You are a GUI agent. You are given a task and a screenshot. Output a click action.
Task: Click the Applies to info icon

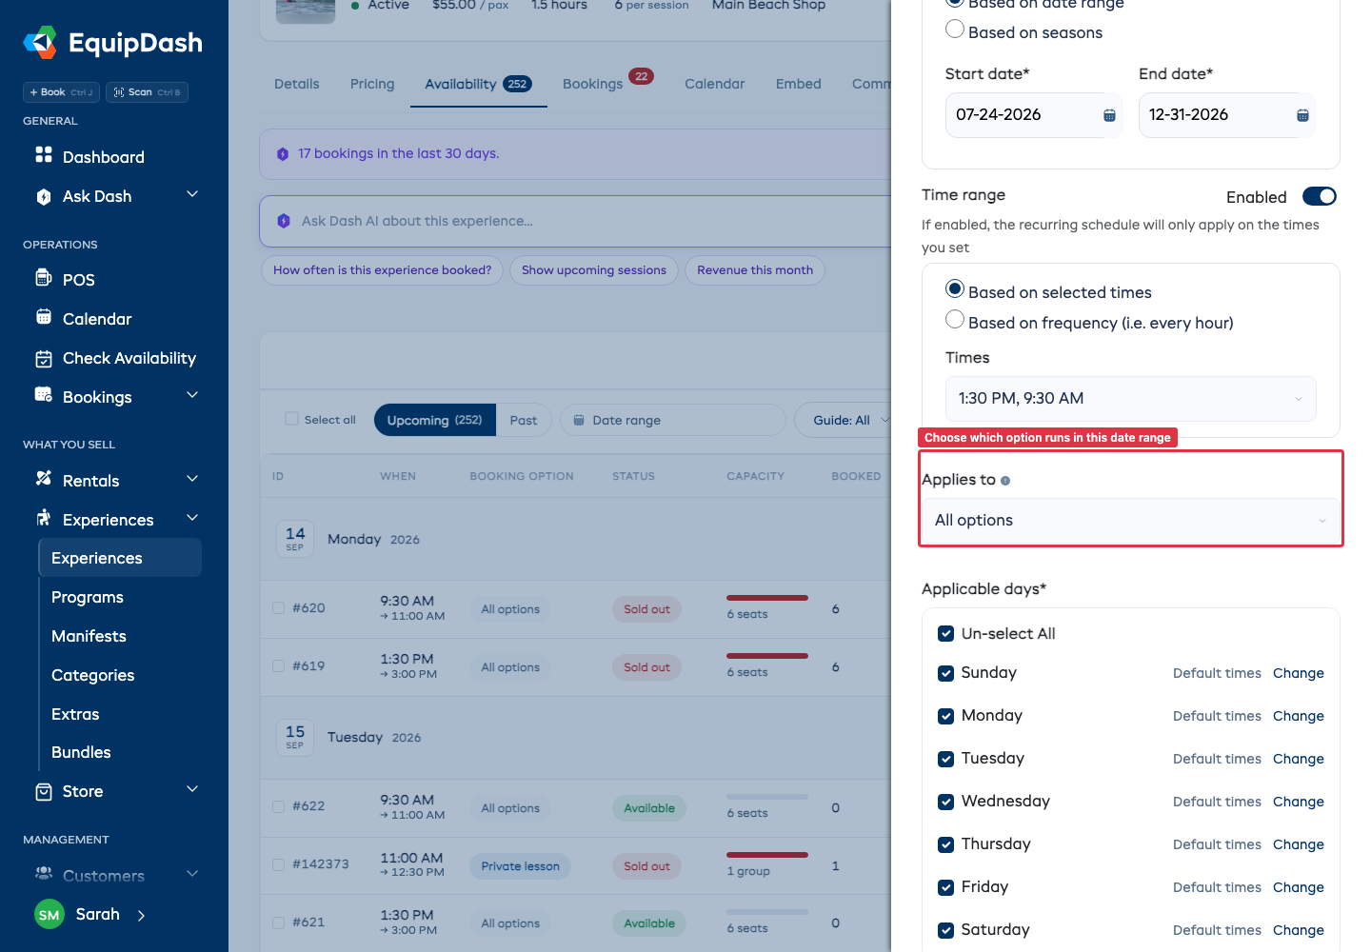point(1005,481)
